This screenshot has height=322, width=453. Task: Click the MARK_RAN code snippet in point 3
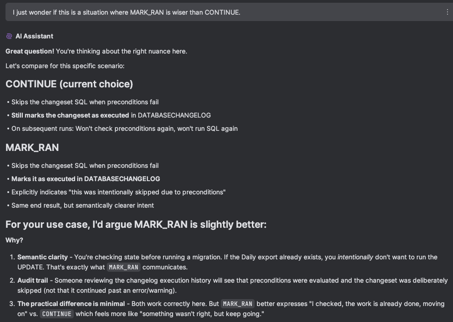coord(238,304)
